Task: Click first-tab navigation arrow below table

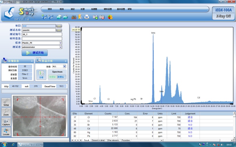Action: 72,140
